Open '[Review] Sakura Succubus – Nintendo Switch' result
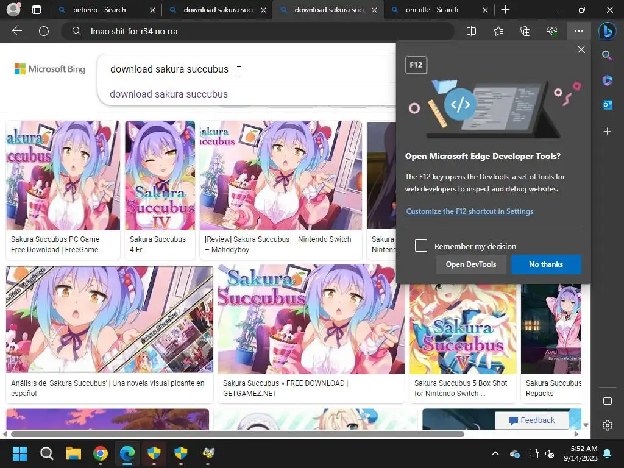624x468 pixels. pos(281,190)
